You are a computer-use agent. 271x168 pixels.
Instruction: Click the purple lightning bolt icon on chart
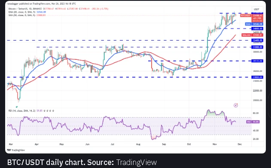tap(236, 105)
